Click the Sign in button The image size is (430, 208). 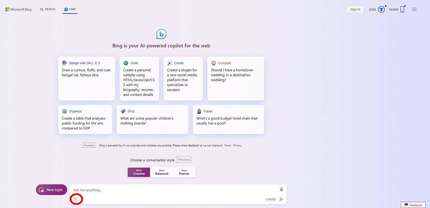tap(355, 9)
